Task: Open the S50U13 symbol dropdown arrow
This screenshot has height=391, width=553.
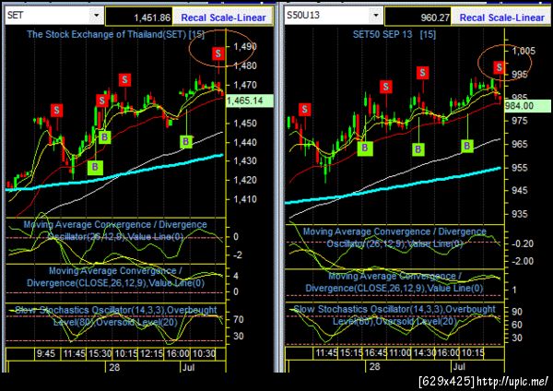Action: 376,16
